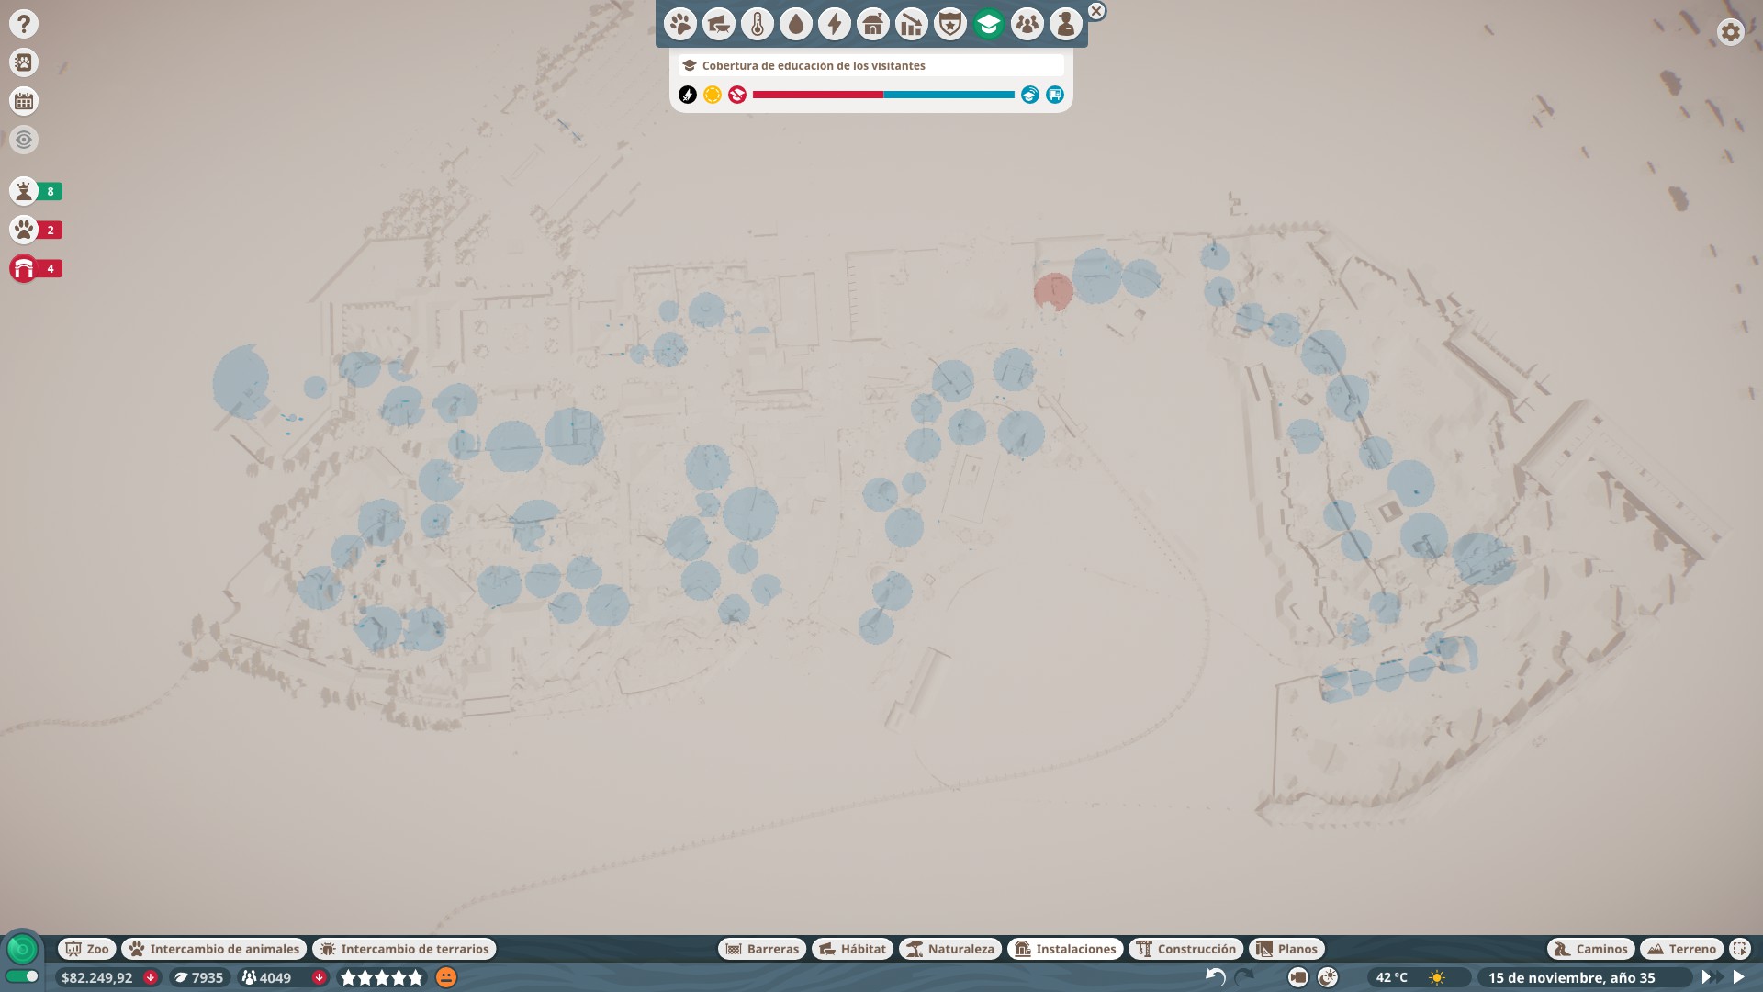Screen dimensions: 1763x992
Task: Toggle the eye visibility icon
Action: tap(24, 140)
